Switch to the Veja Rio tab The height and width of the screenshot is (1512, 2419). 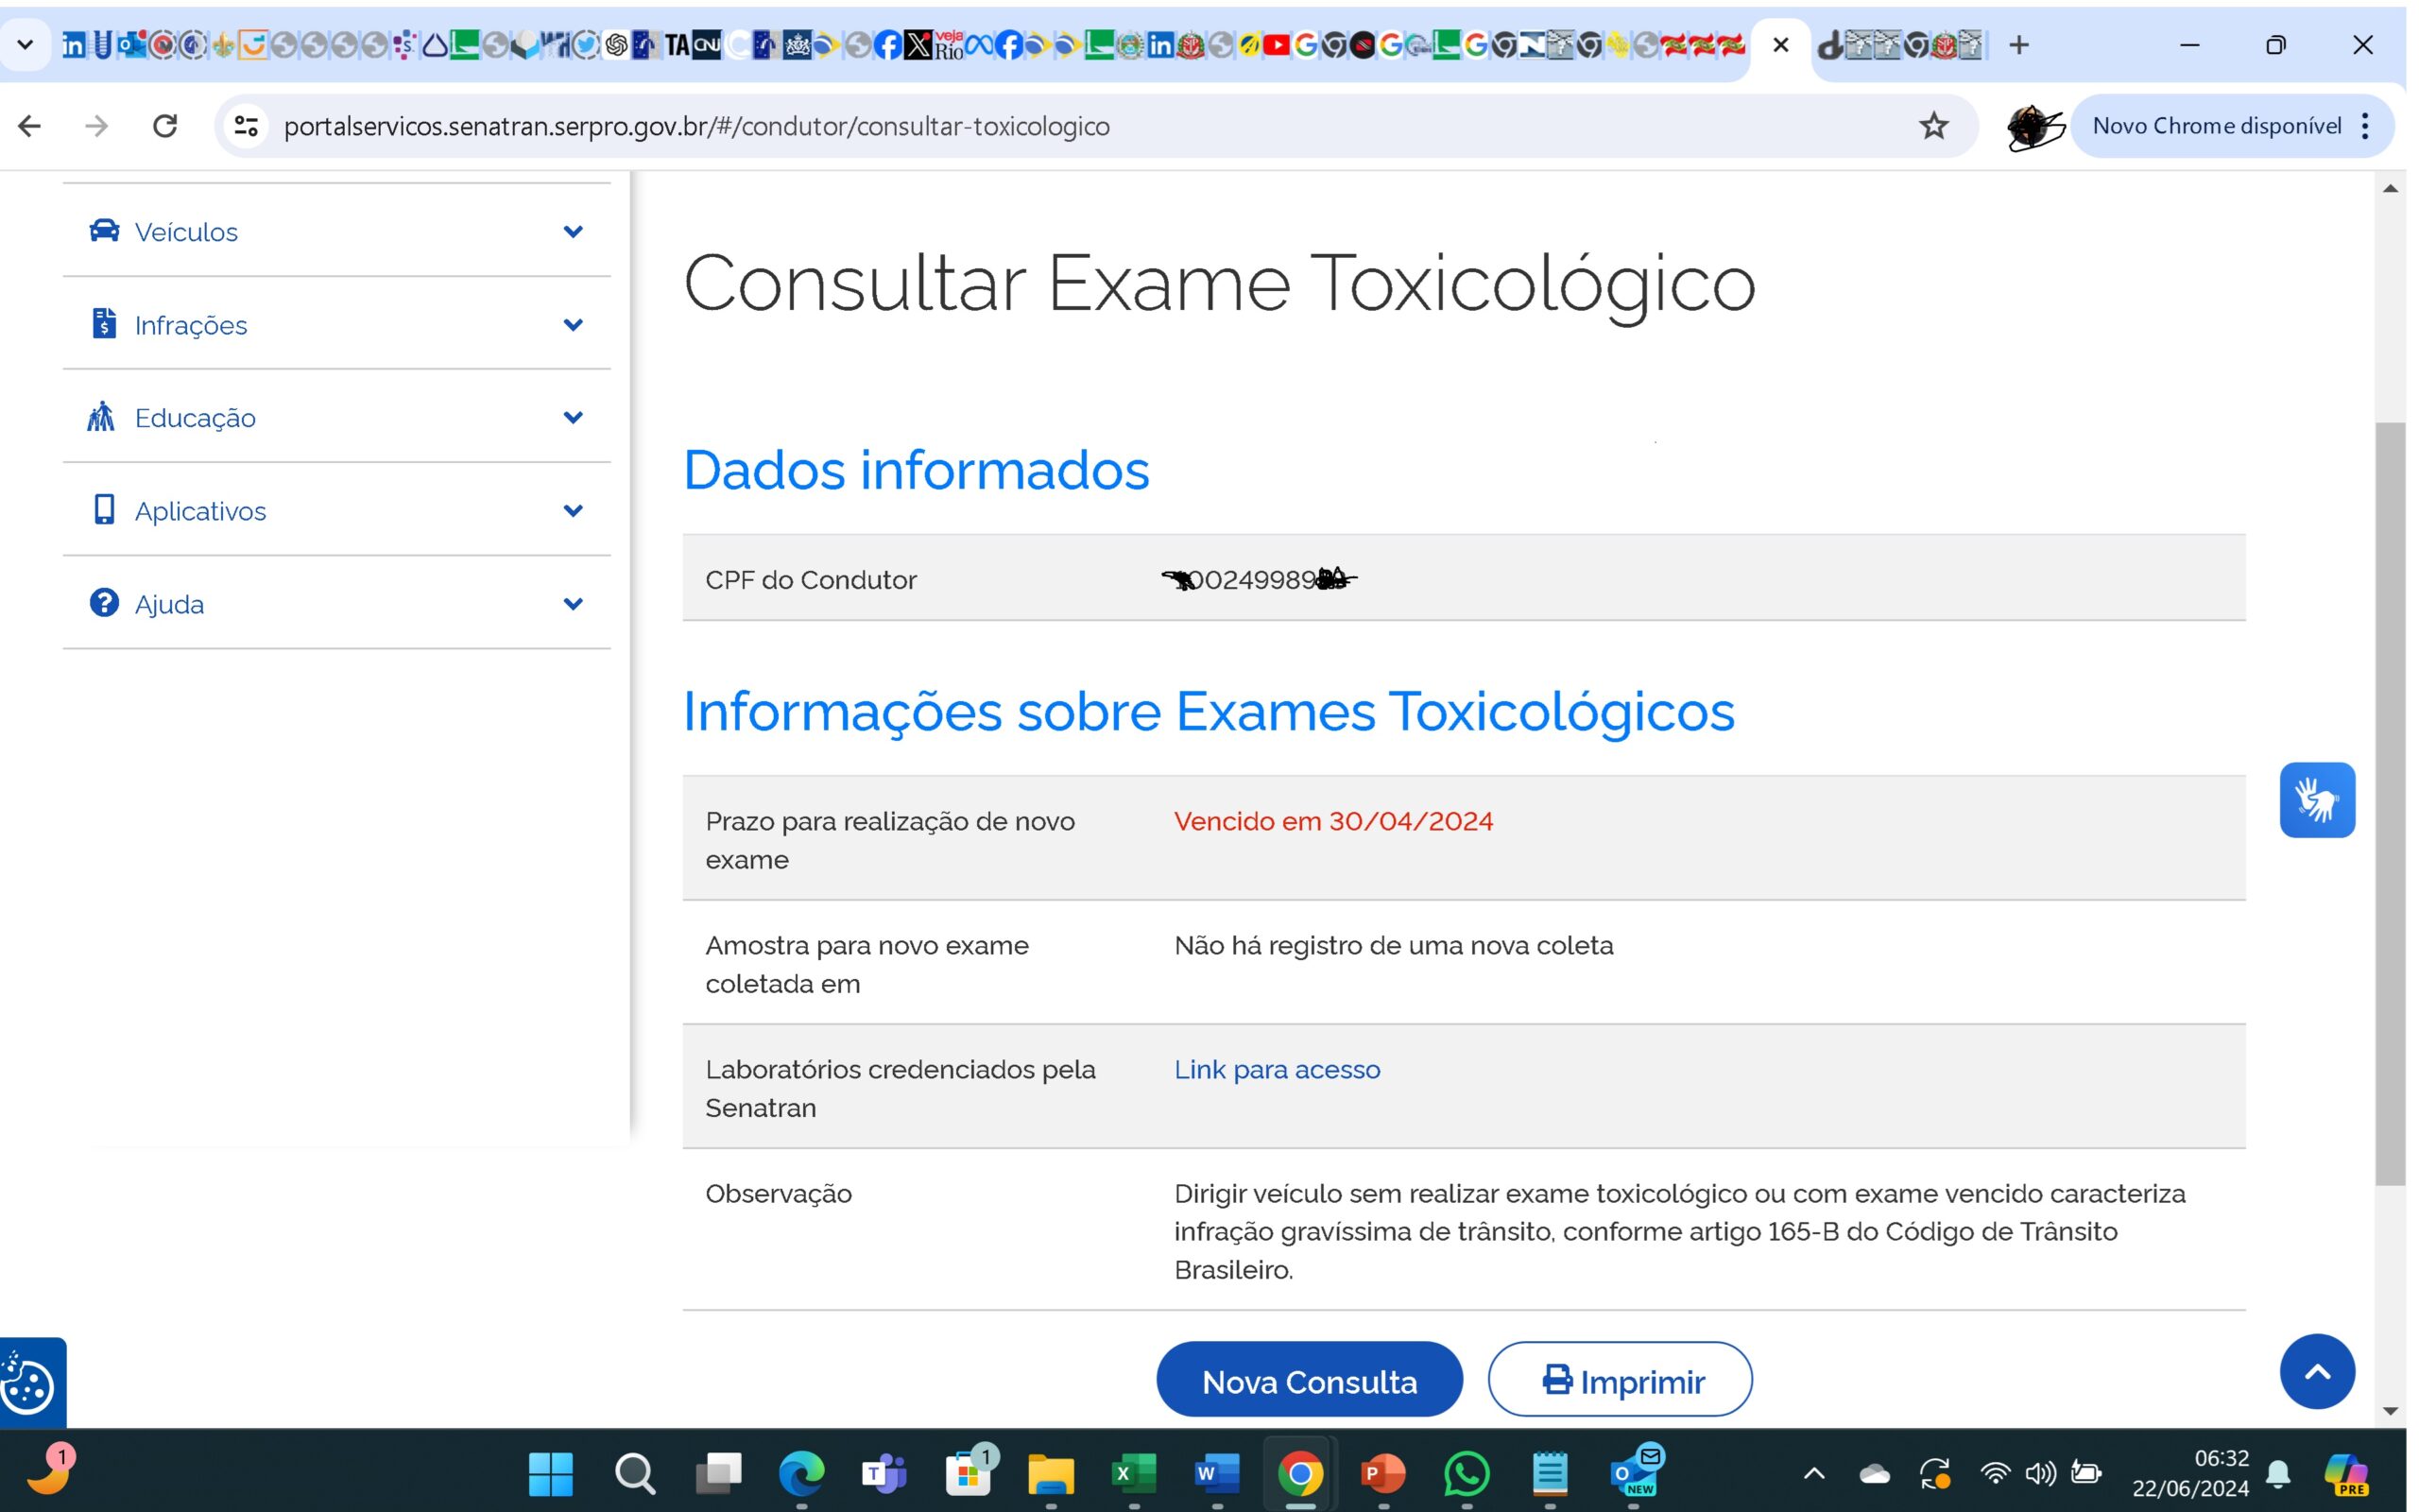pyautogui.click(x=948, y=45)
